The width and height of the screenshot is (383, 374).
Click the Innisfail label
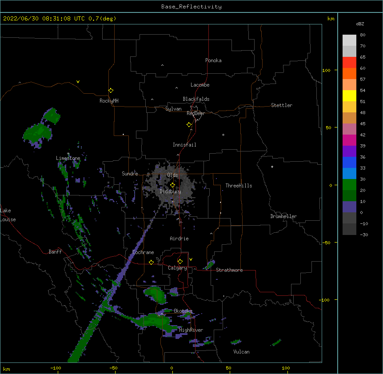tap(184, 145)
